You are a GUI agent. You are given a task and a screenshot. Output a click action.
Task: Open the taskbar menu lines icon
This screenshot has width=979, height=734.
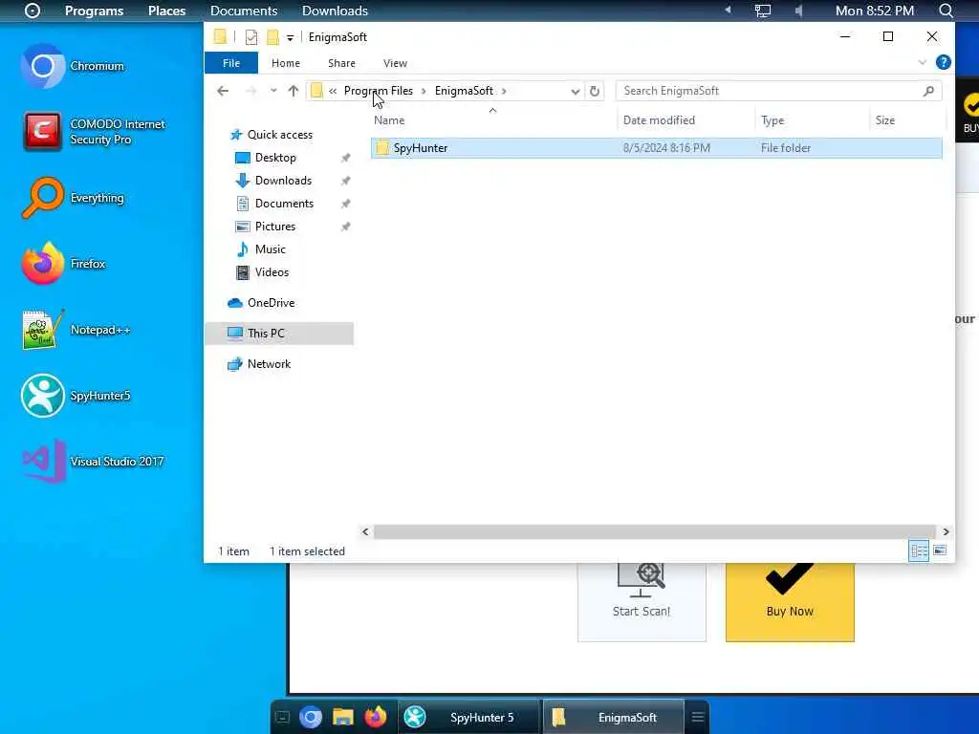[698, 717]
